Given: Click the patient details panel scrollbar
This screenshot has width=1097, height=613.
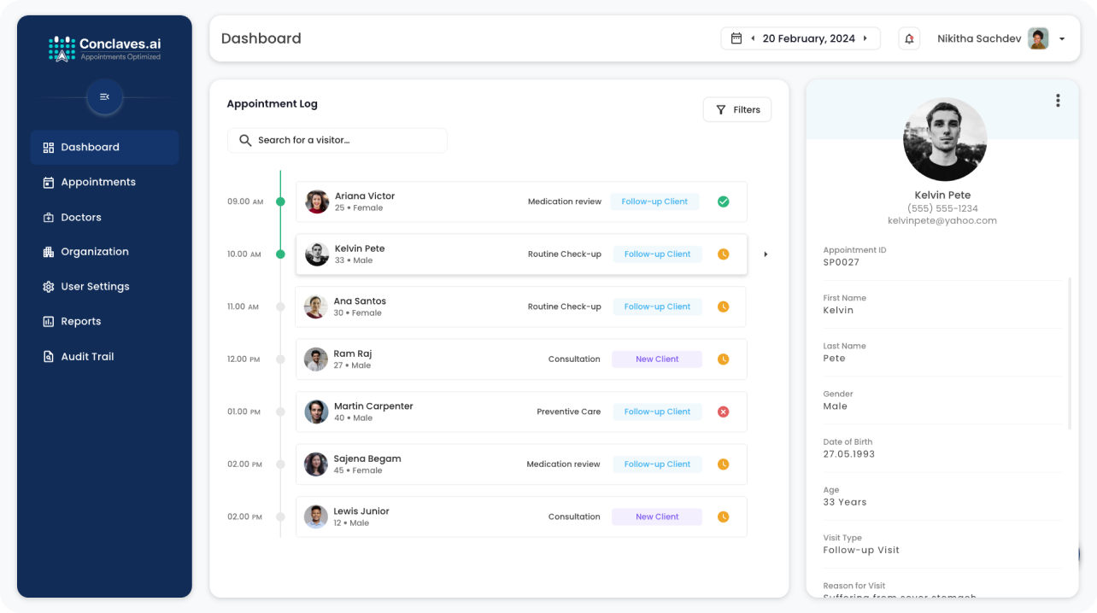Looking at the screenshot, I should point(1070,352).
